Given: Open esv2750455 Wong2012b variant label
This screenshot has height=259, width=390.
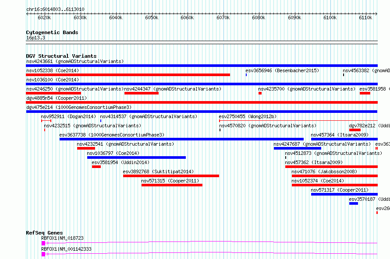Looking at the screenshot, I should point(248,116).
